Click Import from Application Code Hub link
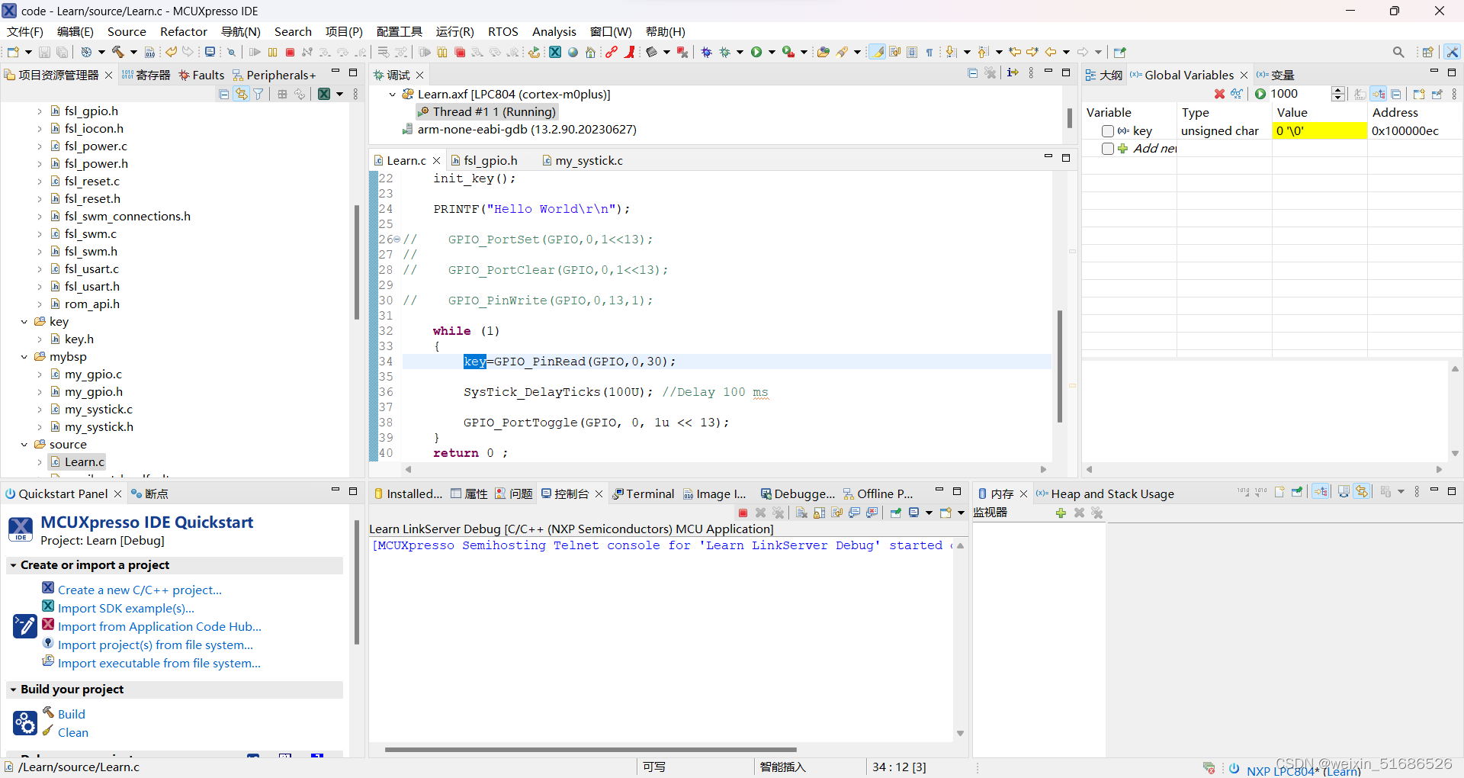1464x778 pixels. click(x=159, y=626)
